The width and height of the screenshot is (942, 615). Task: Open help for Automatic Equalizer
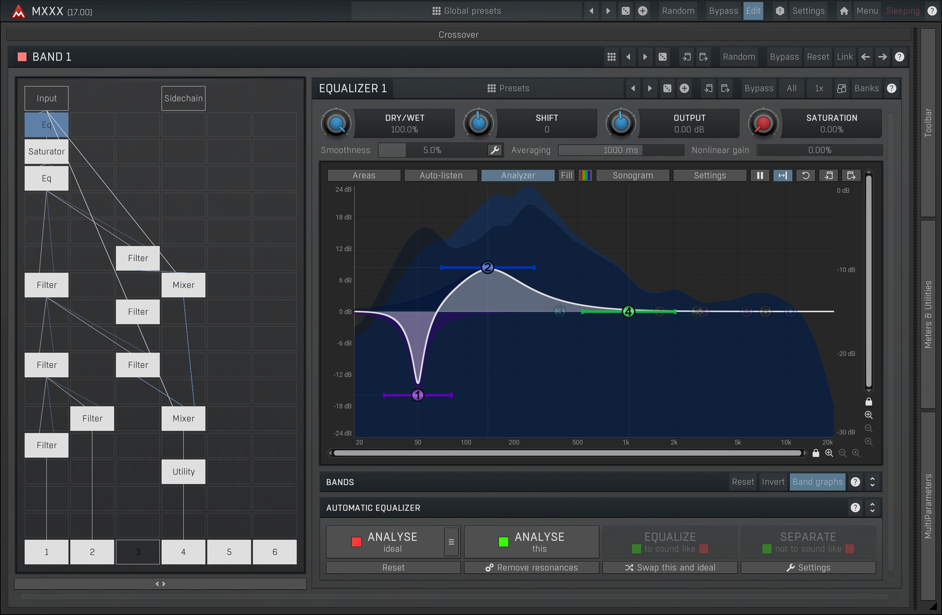(855, 508)
